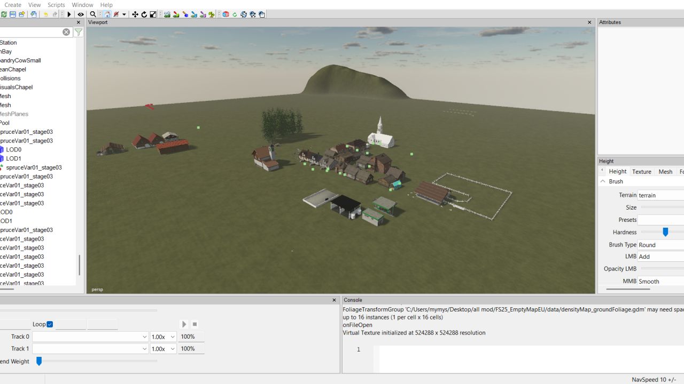Click the save disk icon

[x=13, y=14]
